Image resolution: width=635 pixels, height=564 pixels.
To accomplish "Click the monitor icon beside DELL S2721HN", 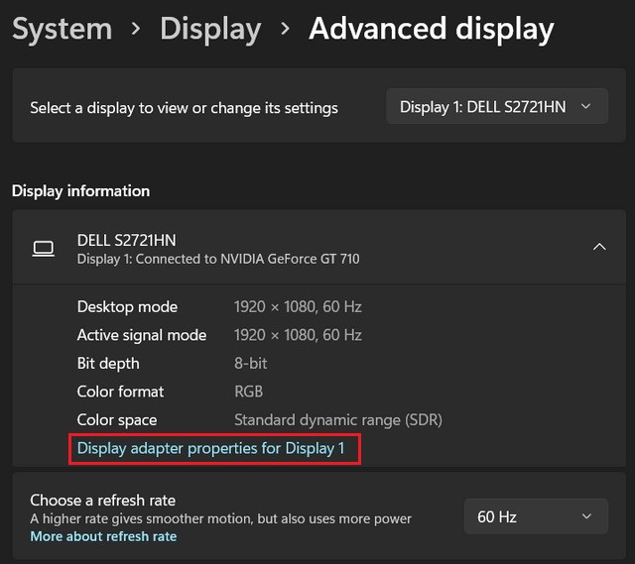I will [44, 248].
